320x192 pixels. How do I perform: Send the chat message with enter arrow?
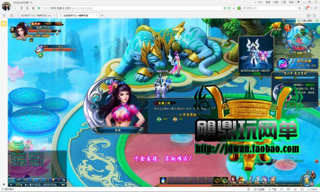(x=63, y=185)
